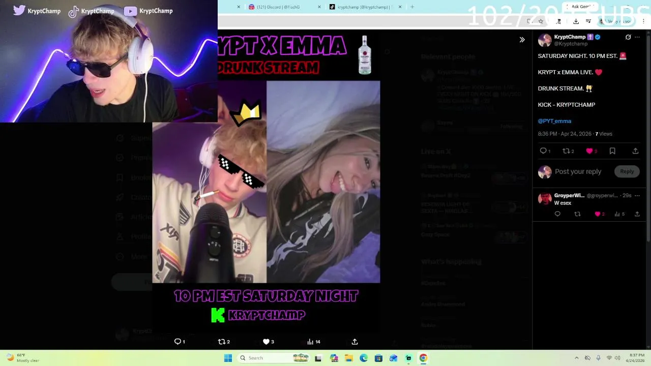
Task: Click repost icon below the image viewer
Action: (x=221, y=342)
